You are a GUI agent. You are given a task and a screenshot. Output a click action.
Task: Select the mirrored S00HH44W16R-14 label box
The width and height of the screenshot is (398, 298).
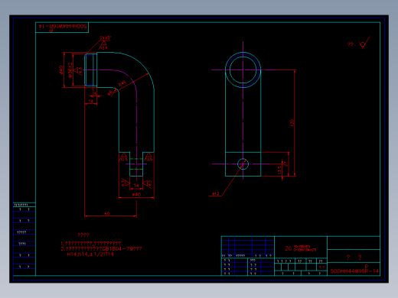(62, 28)
